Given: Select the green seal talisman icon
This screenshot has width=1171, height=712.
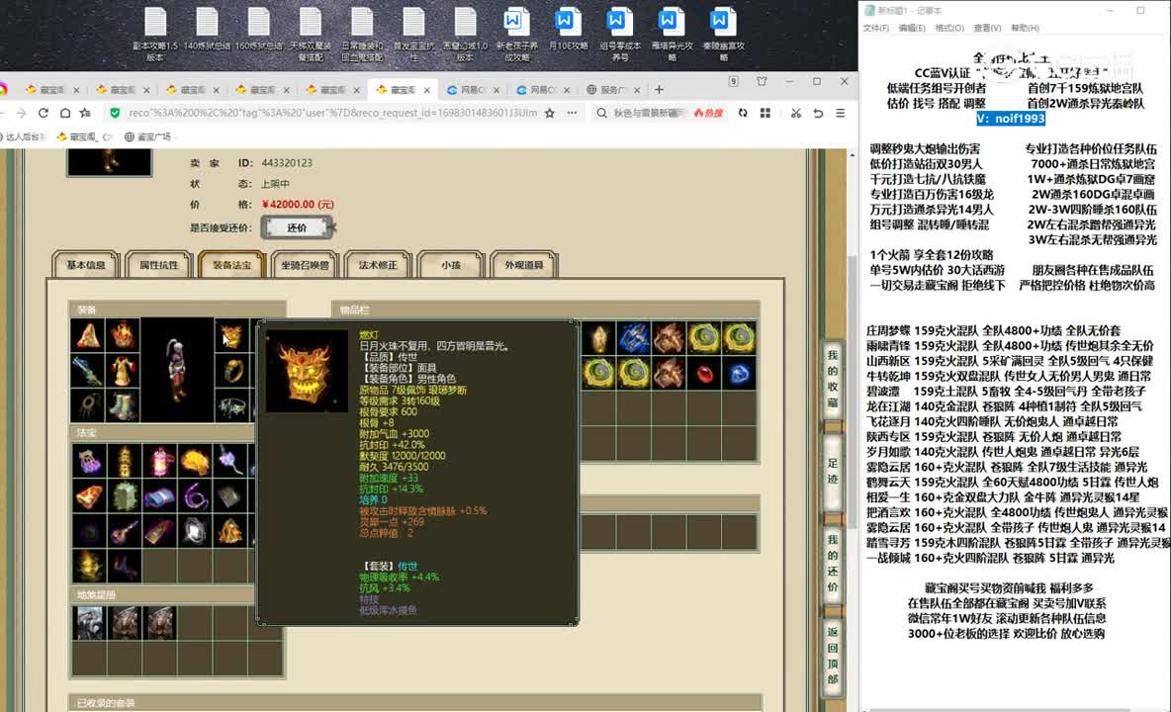Looking at the screenshot, I should tap(124, 495).
